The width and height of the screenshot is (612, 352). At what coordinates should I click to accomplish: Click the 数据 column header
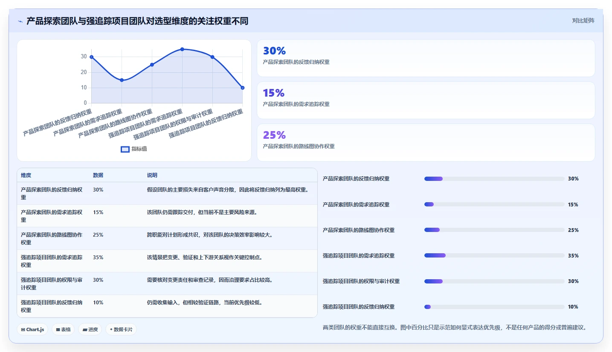tap(98, 175)
